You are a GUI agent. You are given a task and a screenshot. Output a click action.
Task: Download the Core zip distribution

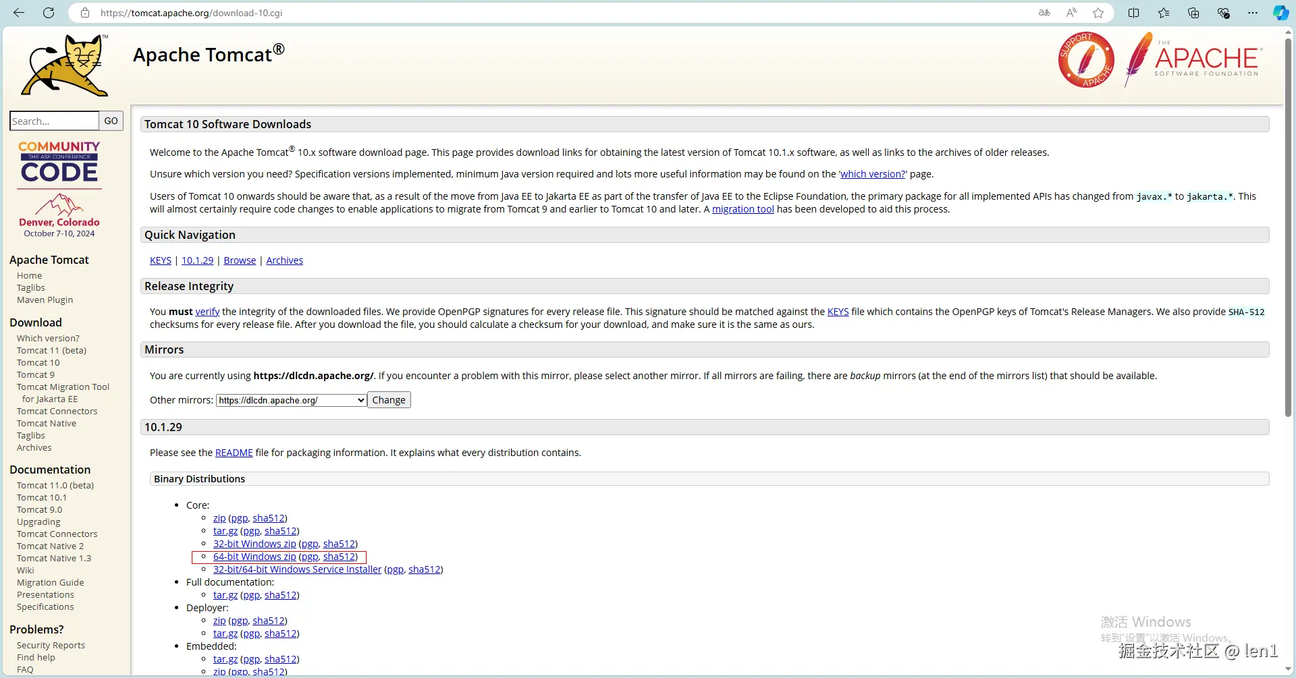point(219,518)
